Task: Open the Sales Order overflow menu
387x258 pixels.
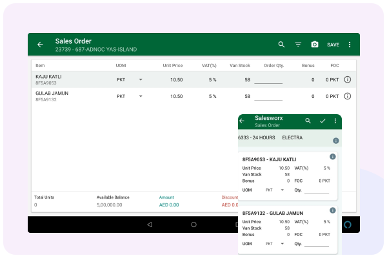Action: 350,45
